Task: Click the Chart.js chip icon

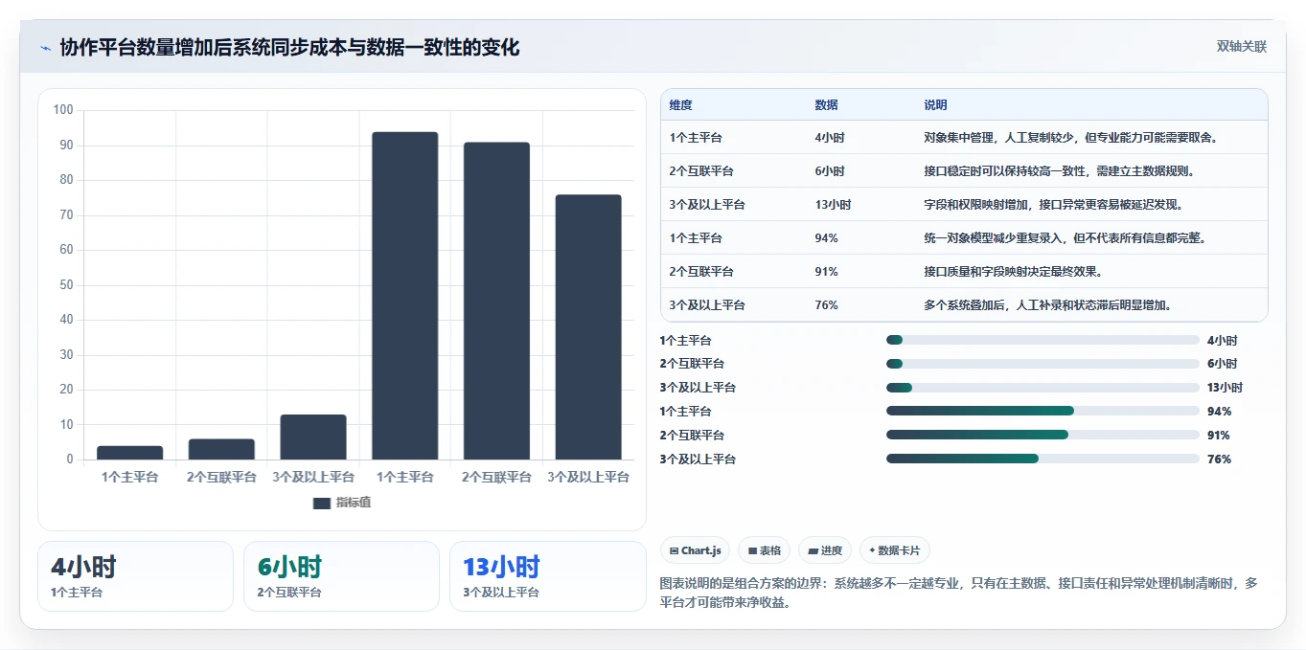Action: [x=675, y=551]
